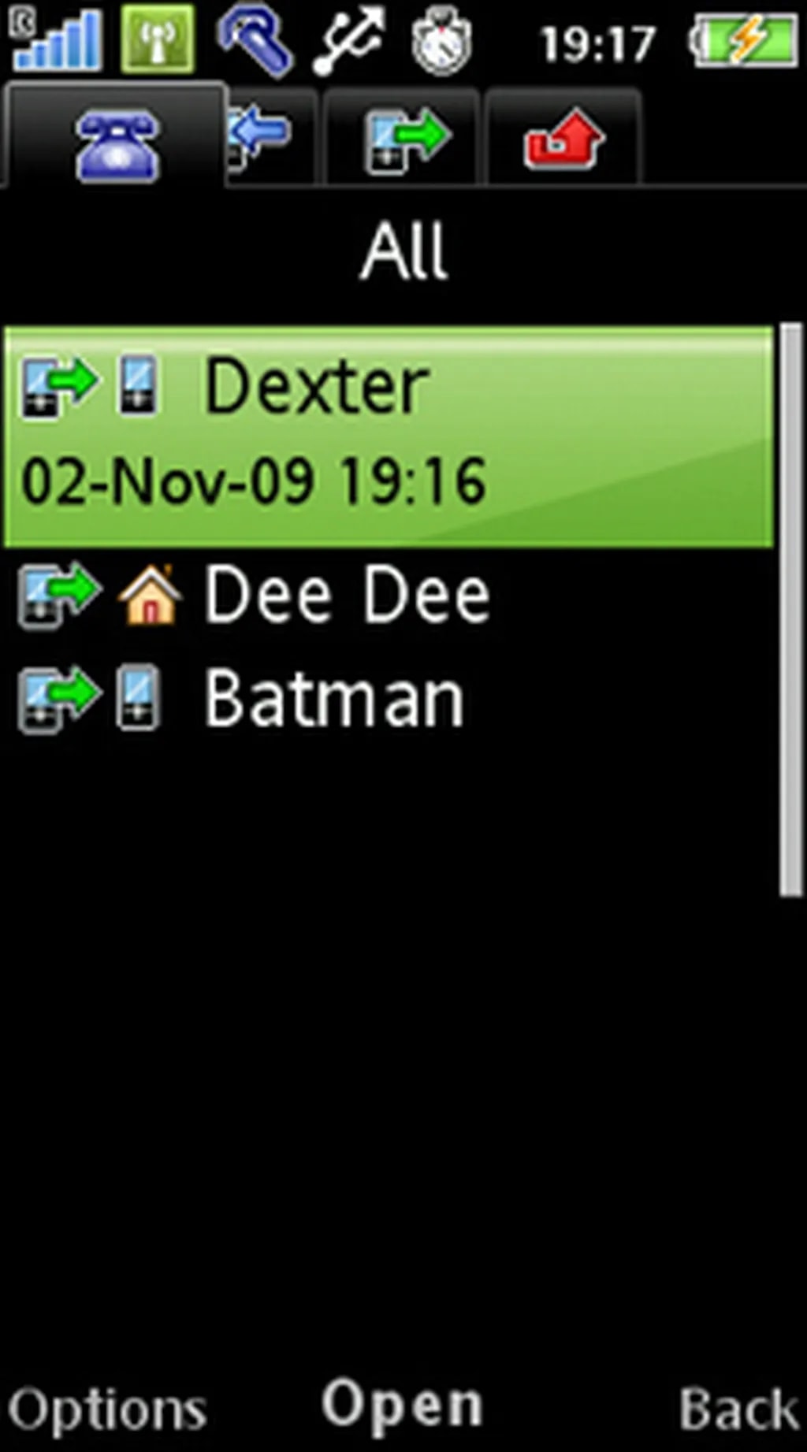
Task: Click the stopwatch status icon
Action: [441, 43]
